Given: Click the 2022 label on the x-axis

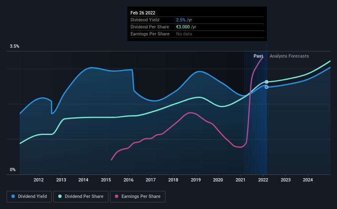Looking at the screenshot, I should pos(263,180).
